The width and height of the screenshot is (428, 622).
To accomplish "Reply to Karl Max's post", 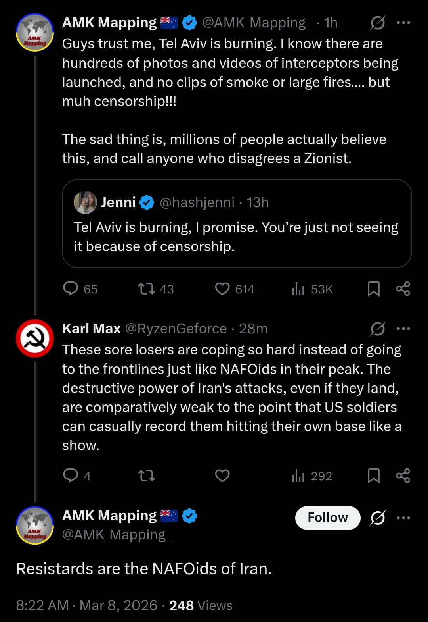I will (x=71, y=475).
